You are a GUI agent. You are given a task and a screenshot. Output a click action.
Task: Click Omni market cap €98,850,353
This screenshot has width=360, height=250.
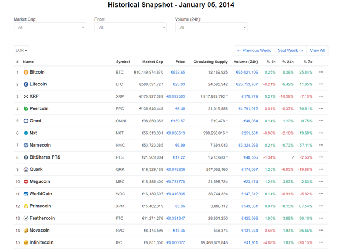pos(152,121)
